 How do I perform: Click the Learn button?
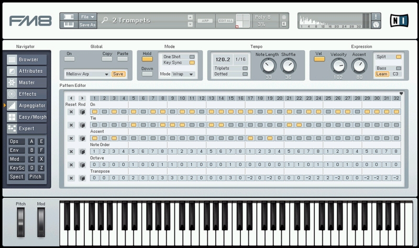point(382,74)
